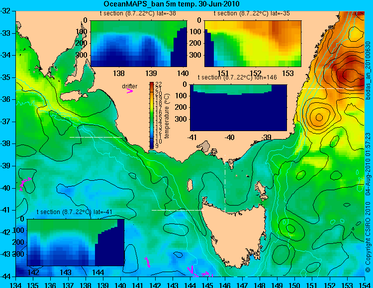Click the magenta drifter track near longitude 141.7

(x=147, y=262)
